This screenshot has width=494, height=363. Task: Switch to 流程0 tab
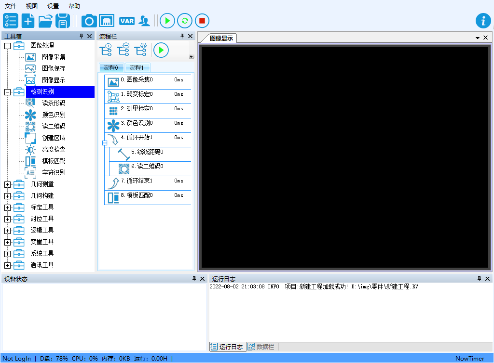(111, 67)
